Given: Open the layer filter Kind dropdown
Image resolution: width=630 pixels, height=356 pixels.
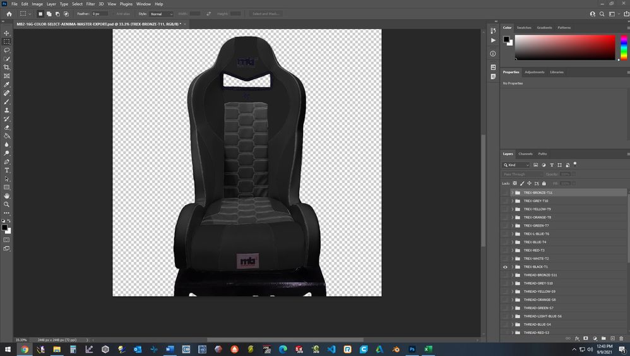Looking at the screenshot, I should 516,165.
